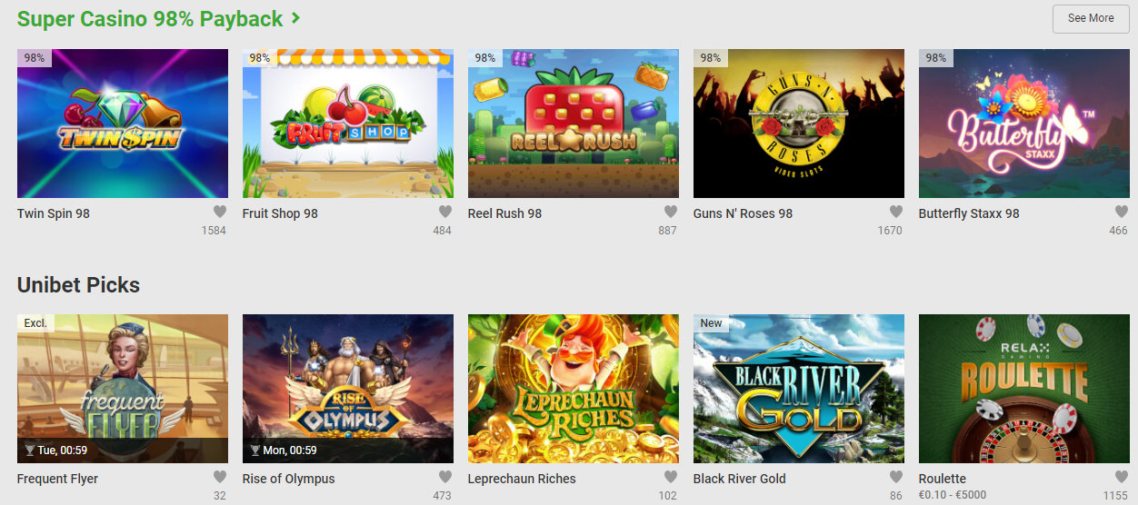Launch Guns N' Roses video slots thumbnail
This screenshot has height=505, width=1138.
click(799, 124)
